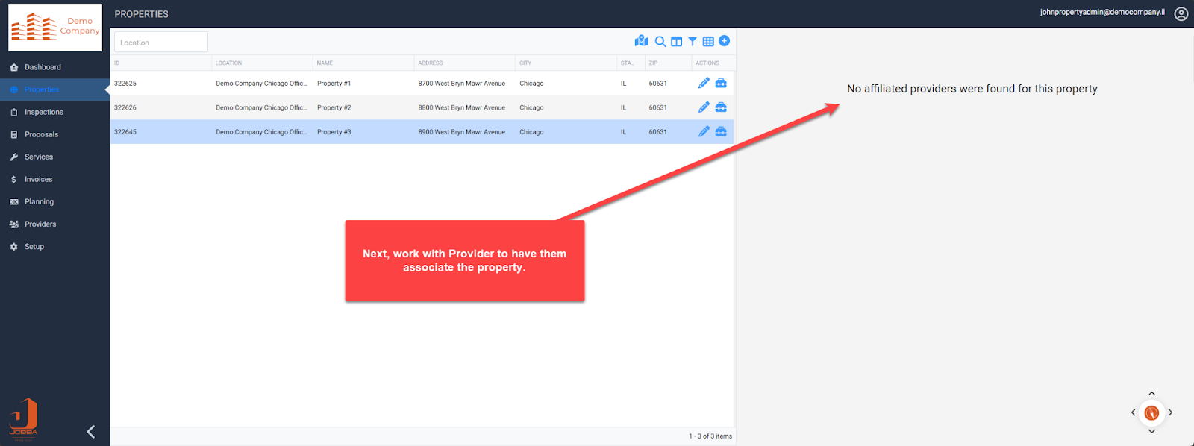Open Inspections from sidebar menu
The image size is (1194, 446).
point(43,112)
